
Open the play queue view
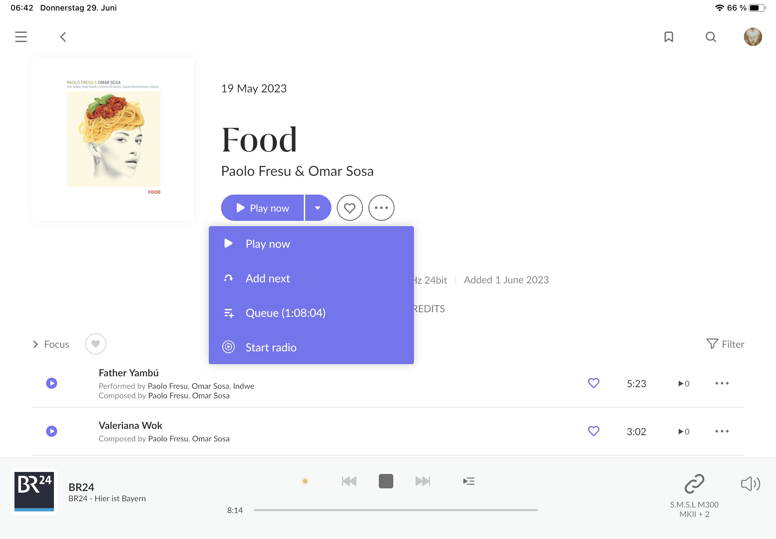[469, 481]
